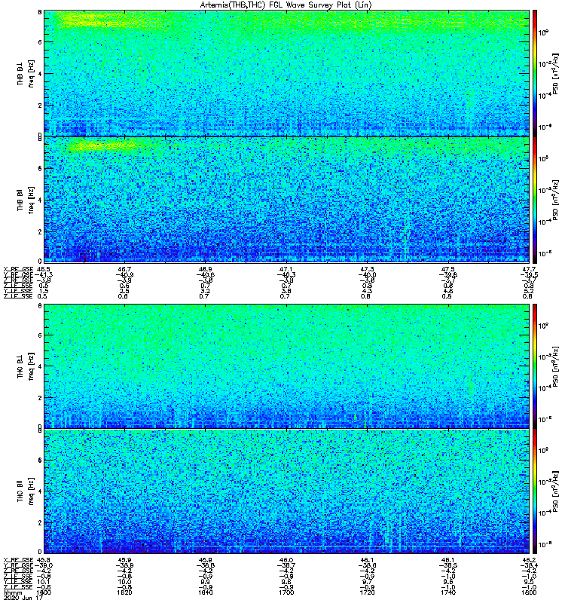Click the 'X_RE_GSE' row label under THB panels
Screen dimensions: 565x603
pyautogui.click(x=18, y=269)
